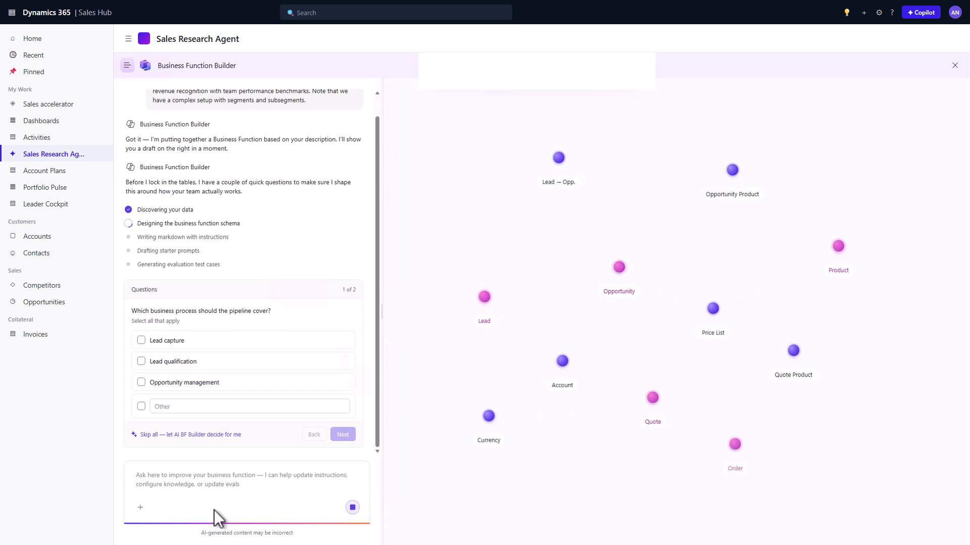Viewport: 970px width, 545px height.
Task: Open Sales accelerator in the navigation
Action: [x=57, y=104]
